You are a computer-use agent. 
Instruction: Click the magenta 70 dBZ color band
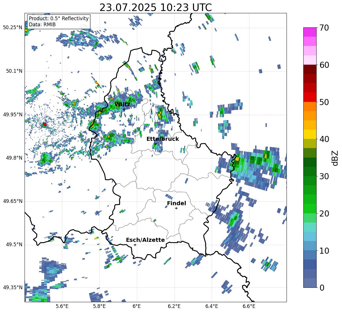pos(310,32)
